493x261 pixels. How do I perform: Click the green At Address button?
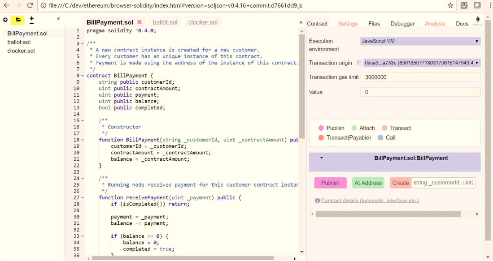(368, 183)
